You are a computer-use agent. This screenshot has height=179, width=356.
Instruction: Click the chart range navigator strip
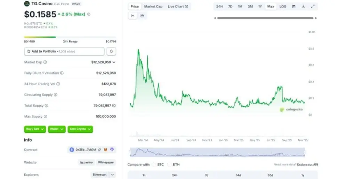[x=217, y=152]
